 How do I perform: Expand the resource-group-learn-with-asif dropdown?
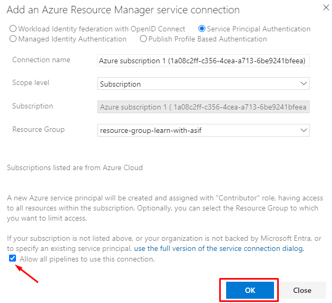(x=203, y=130)
